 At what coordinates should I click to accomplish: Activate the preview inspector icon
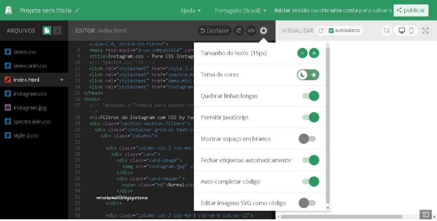click(x=387, y=31)
